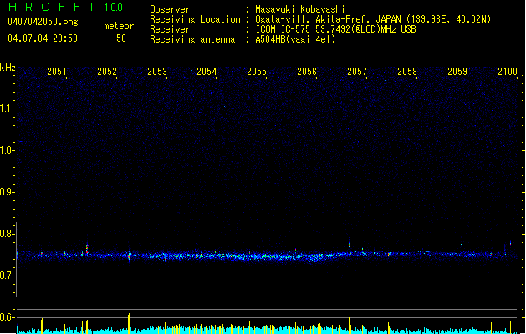Click the 2053 time marker
The width and height of the screenshot is (526, 334).
[157, 72]
